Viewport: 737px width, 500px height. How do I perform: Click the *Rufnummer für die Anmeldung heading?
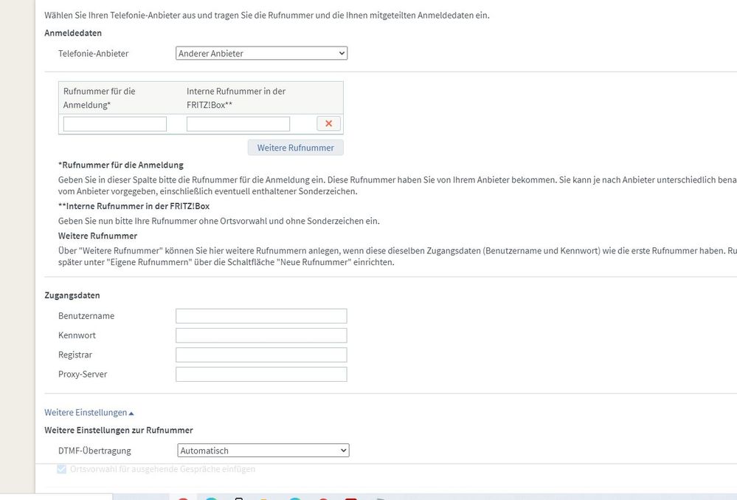(x=121, y=165)
